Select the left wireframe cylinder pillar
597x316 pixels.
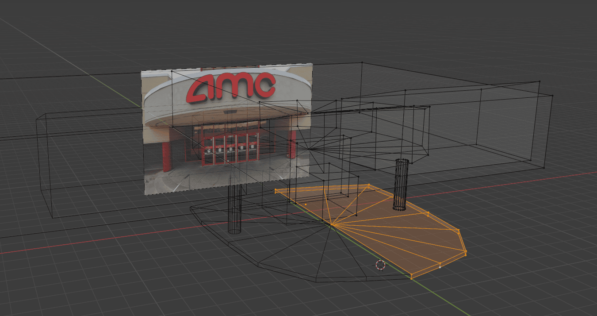[x=234, y=208]
